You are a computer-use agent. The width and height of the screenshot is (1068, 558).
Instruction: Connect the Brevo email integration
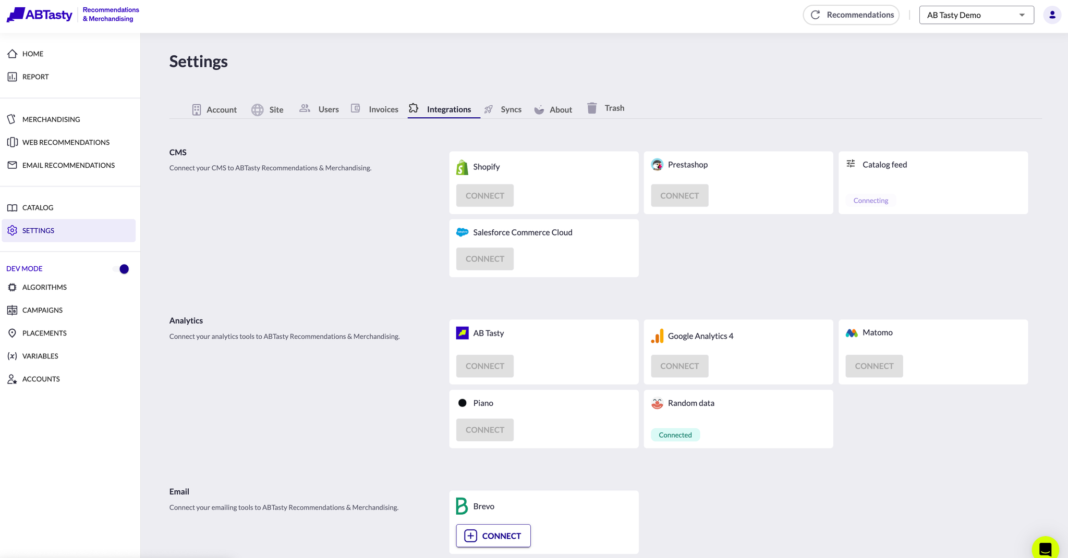pyautogui.click(x=493, y=536)
